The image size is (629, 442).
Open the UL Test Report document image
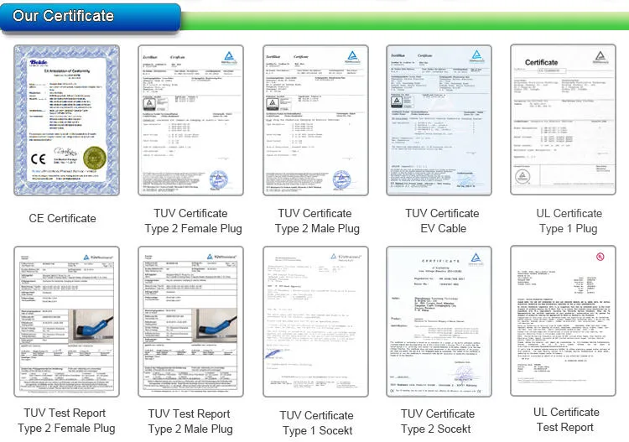point(564,321)
